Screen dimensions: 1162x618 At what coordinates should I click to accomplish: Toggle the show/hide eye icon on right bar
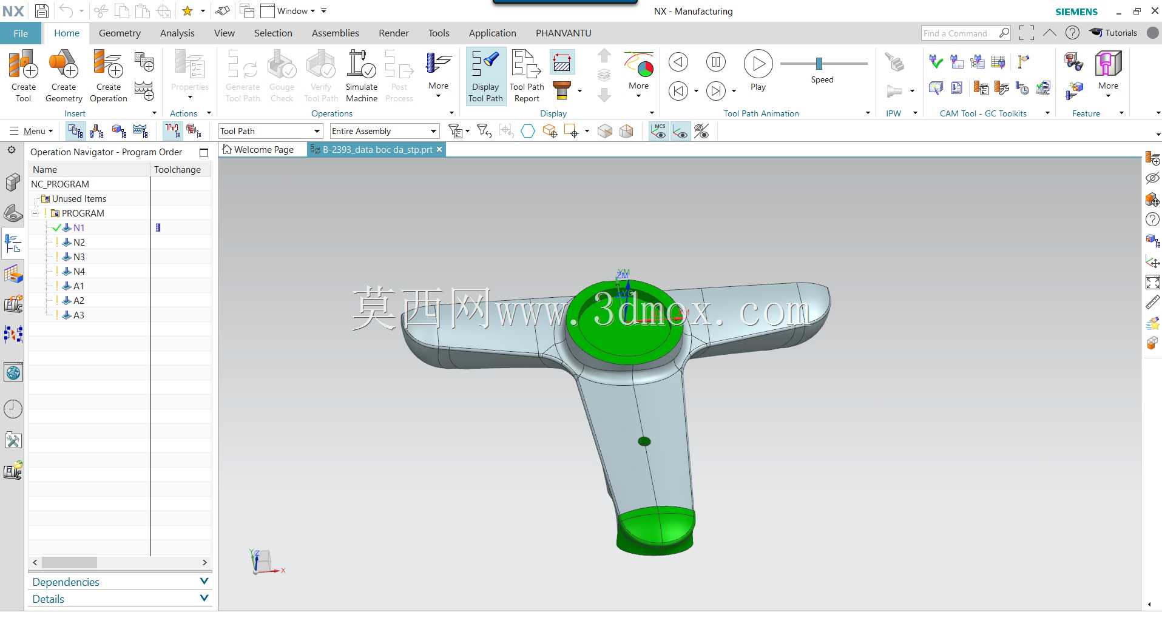click(1152, 178)
